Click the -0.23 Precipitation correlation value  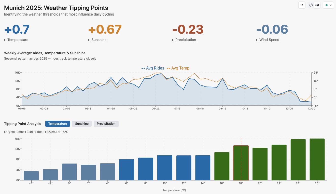(188, 30)
